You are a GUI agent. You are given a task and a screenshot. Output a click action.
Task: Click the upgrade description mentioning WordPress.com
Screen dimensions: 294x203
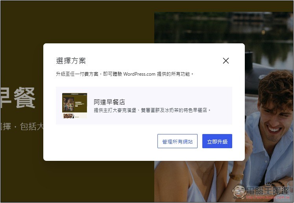point(125,74)
